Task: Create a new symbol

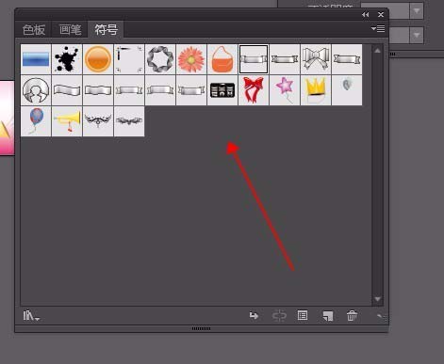Action: (328, 316)
